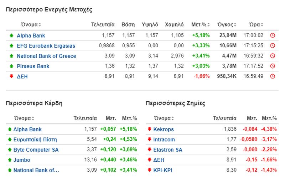Click the clock icon in EFG Eurobank row
This screenshot has width=285, height=178.
point(273,45)
